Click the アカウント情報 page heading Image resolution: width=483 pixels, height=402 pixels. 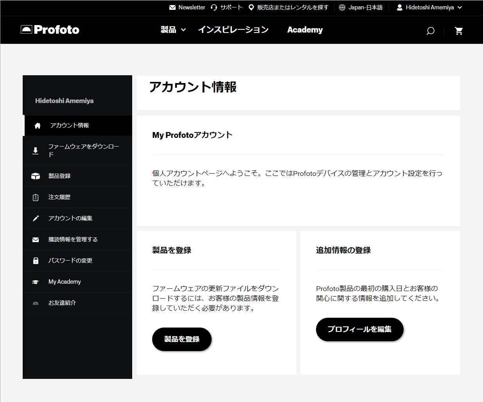(193, 87)
